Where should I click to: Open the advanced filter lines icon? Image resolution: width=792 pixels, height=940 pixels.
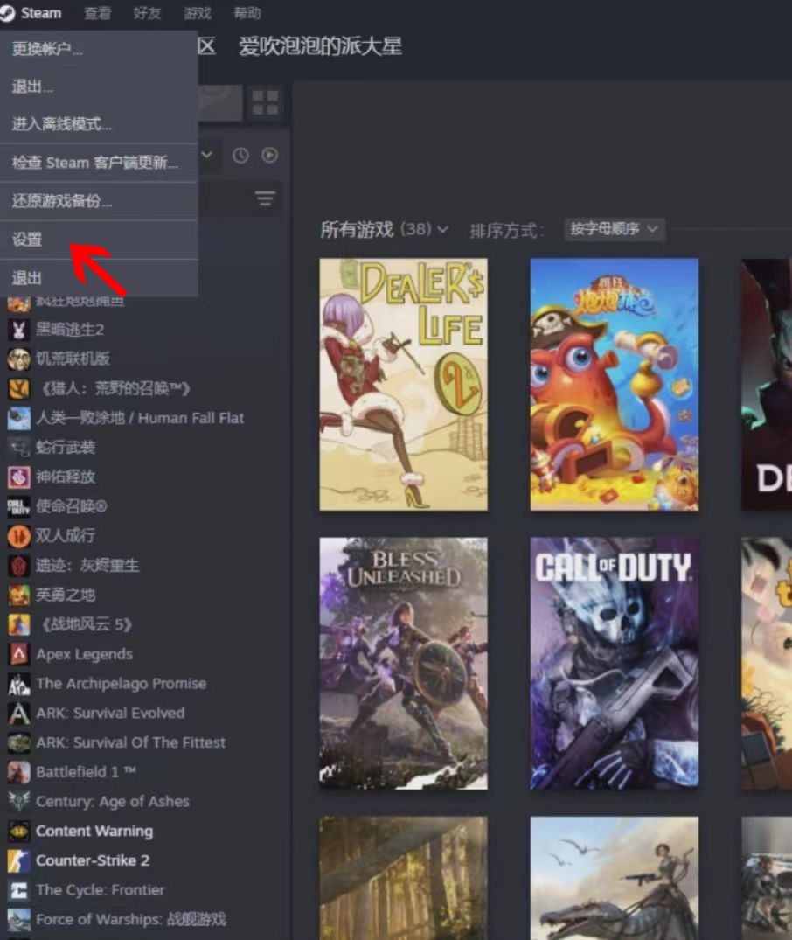coord(265,198)
